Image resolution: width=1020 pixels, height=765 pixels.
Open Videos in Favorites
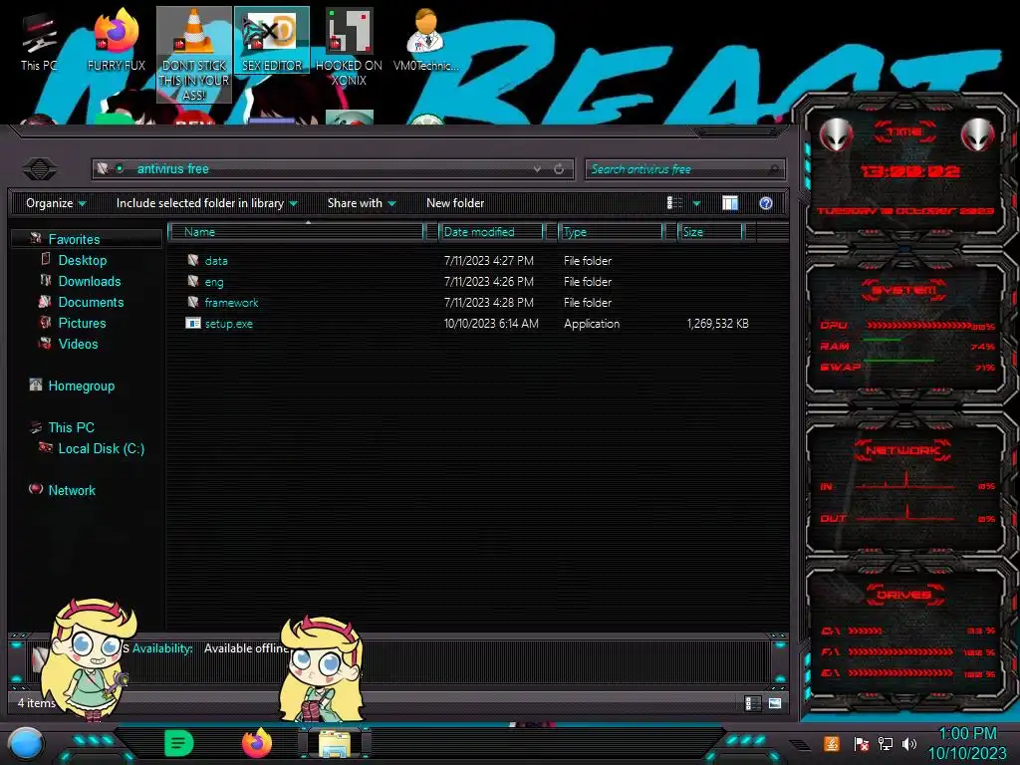(78, 344)
